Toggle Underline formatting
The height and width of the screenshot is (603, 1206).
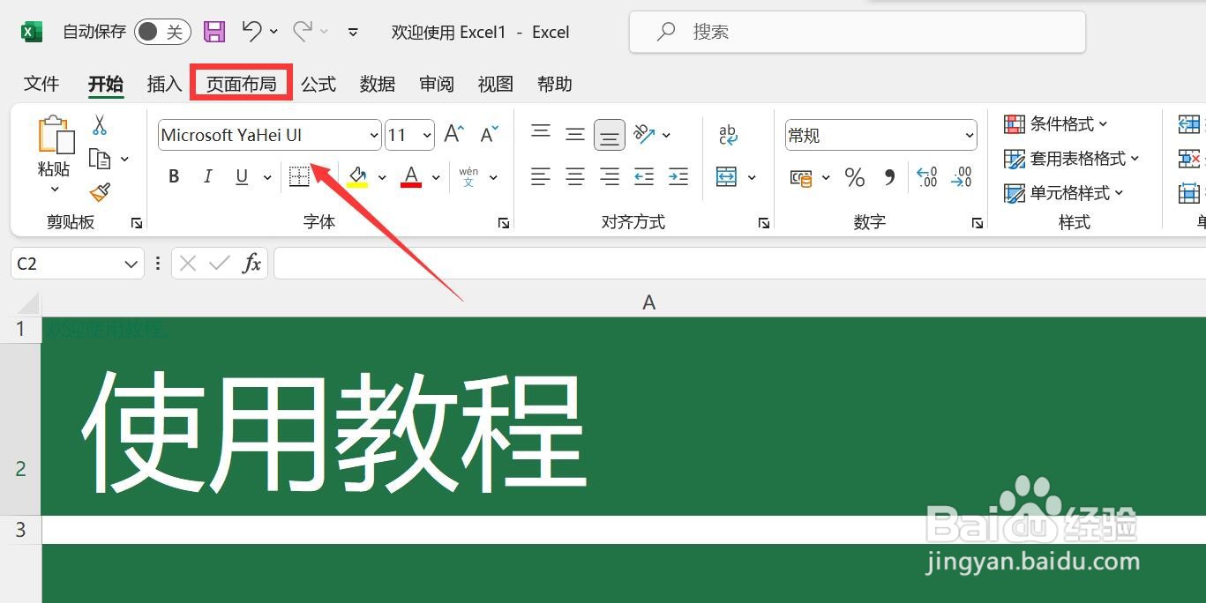pyautogui.click(x=240, y=176)
